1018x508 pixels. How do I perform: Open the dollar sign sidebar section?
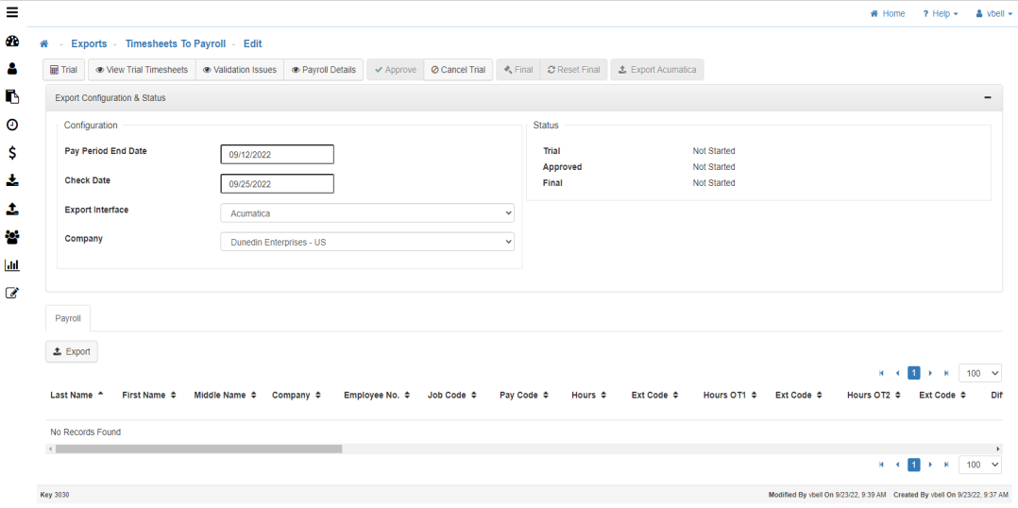[12, 152]
